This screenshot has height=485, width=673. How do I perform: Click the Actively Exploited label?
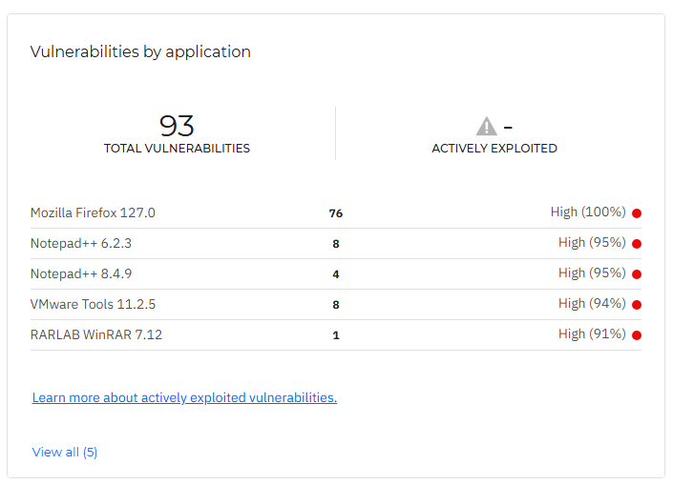pos(494,149)
